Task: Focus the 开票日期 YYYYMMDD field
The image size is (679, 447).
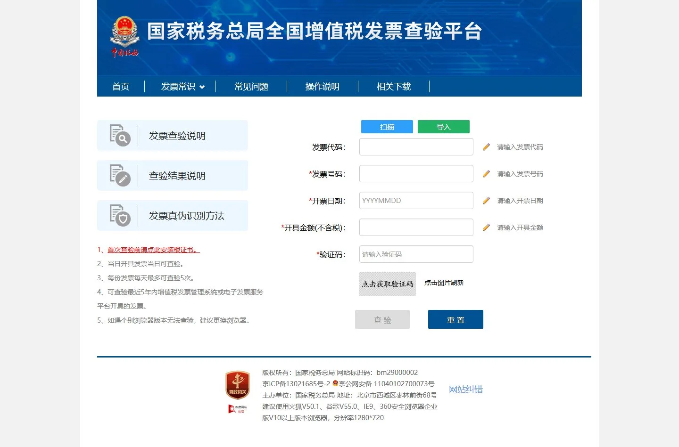Action: (x=416, y=201)
